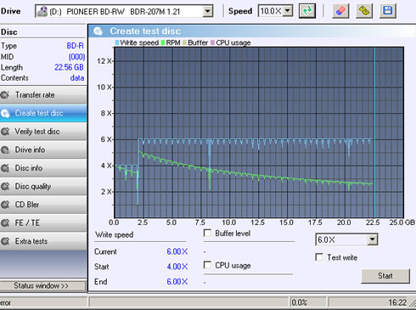
Task: Open the Speed 10.0X dropdown arrow
Action: pos(288,11)
